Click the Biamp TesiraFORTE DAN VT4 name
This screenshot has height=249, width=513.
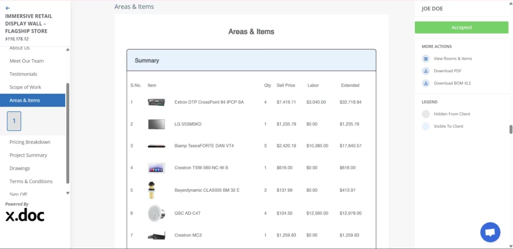click(204, 146)
